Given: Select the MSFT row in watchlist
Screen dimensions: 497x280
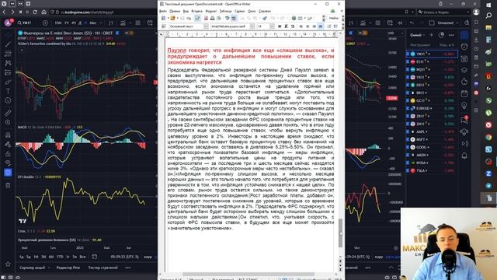Looking at the screenshot, I should tap(432, 139).
